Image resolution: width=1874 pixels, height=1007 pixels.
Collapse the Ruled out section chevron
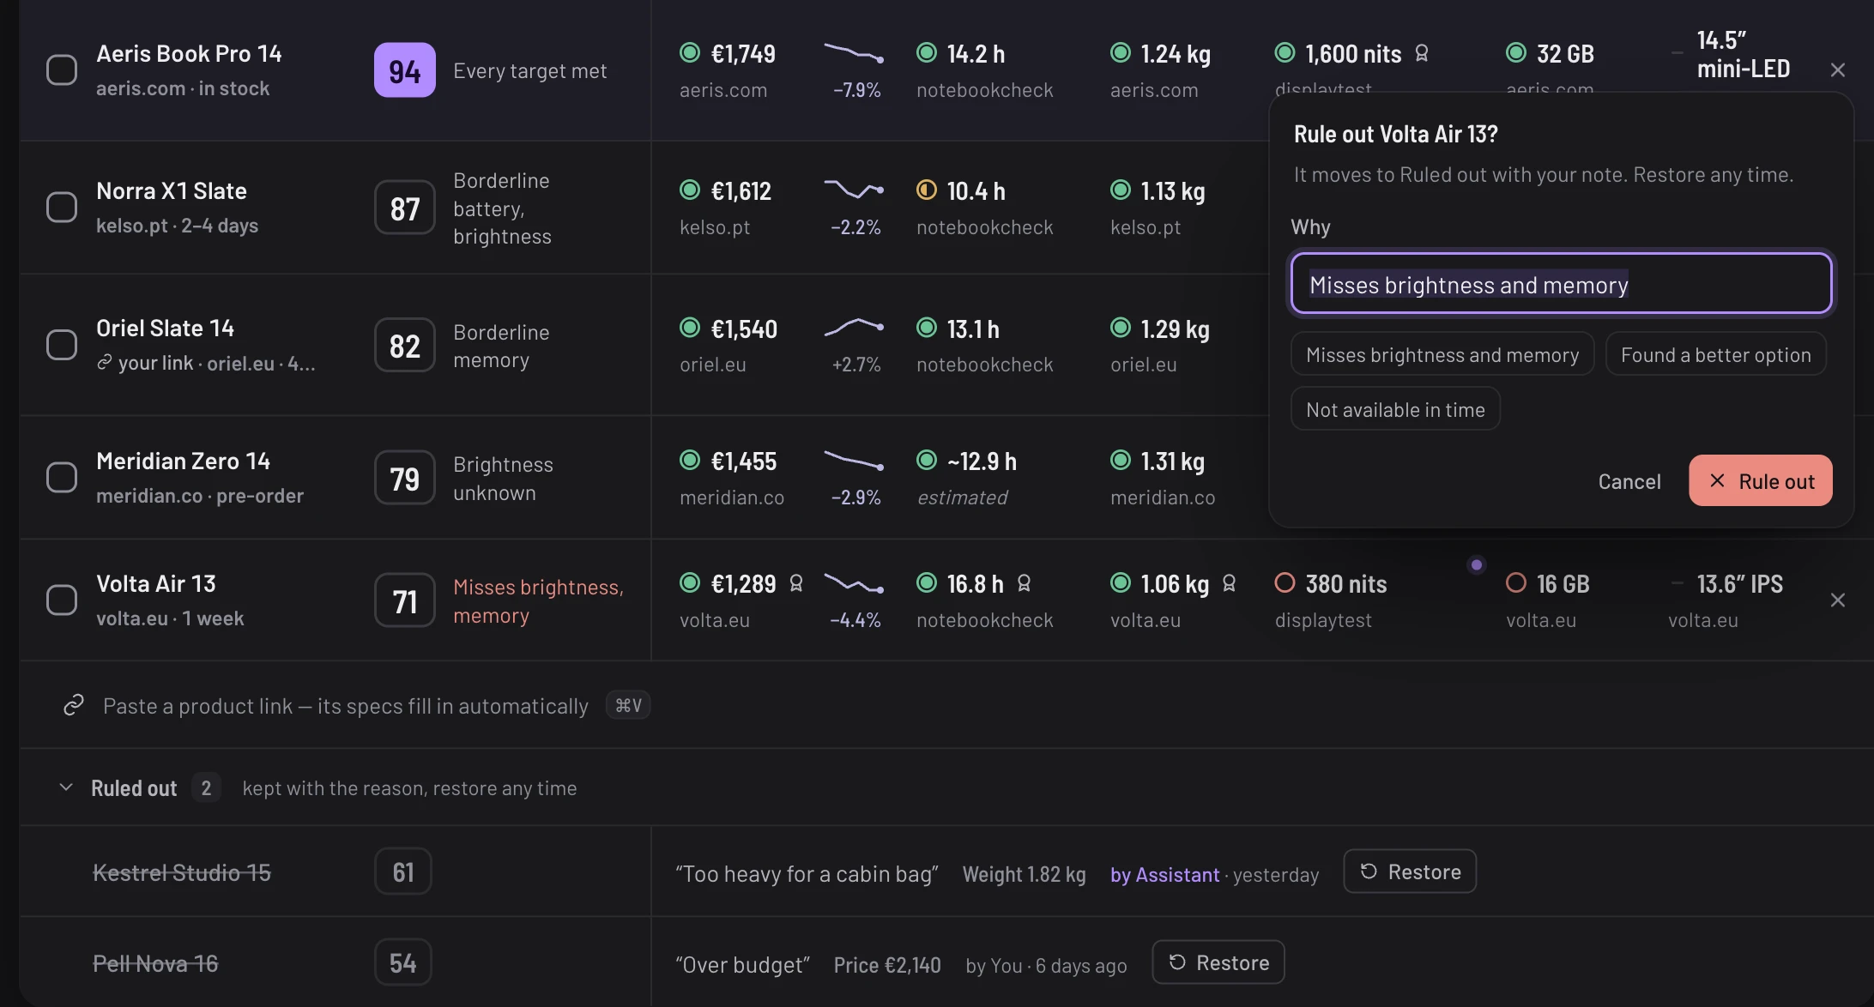(66, 787)
